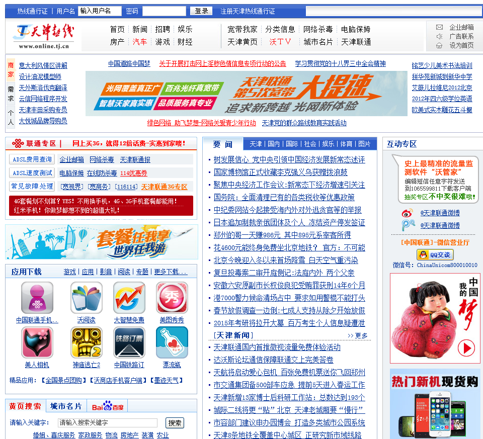
Task: Open headline 国家博物馆正式收藏李克强义乌获赠拨浪鼓
Action: point(281,172)
